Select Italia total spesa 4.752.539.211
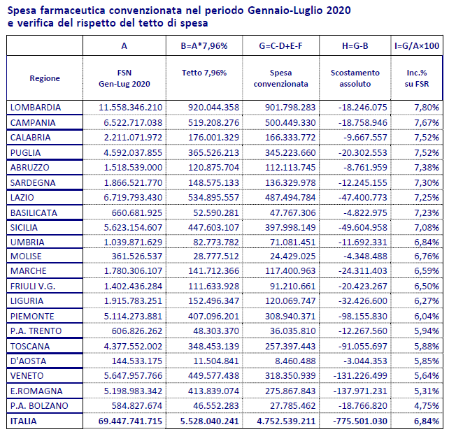 tap(286, 421)
